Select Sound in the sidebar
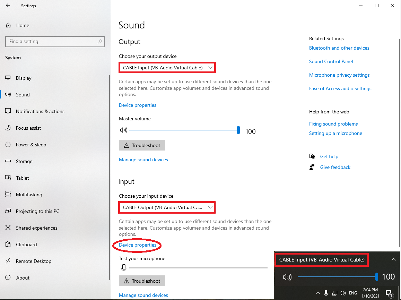 (x=23, y=95)
